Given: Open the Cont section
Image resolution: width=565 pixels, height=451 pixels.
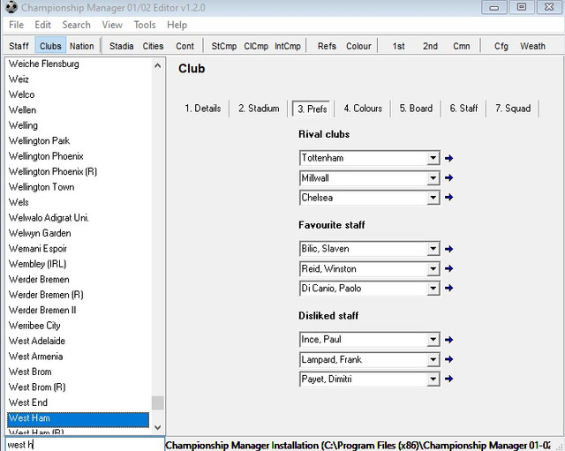Looking at the screenshot, I should (x=185, y=46).
